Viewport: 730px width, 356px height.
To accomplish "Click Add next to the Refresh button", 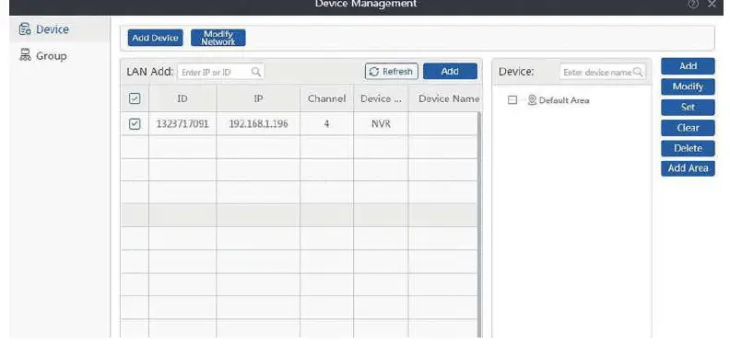I will (450, 72).
